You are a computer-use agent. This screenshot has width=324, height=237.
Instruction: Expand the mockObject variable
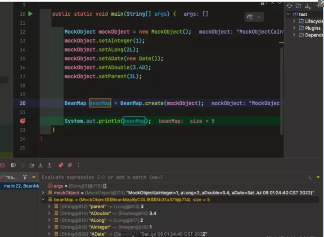pyautogui.click(x=43, y=192)
